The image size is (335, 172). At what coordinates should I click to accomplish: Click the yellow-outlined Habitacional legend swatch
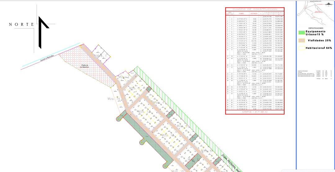point(301,48)
